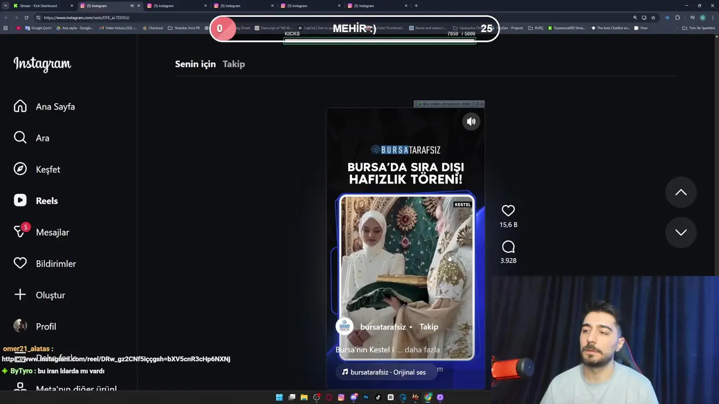This screenshot has width=719, height=404.
Task: Open Flow bookmark
Action: tap(641, 28)
